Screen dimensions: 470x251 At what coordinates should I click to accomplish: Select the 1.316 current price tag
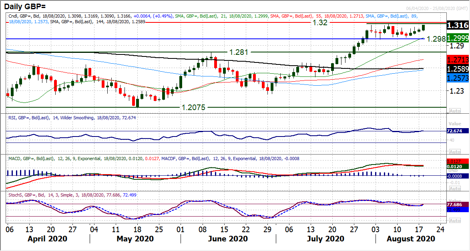[458, 25]
